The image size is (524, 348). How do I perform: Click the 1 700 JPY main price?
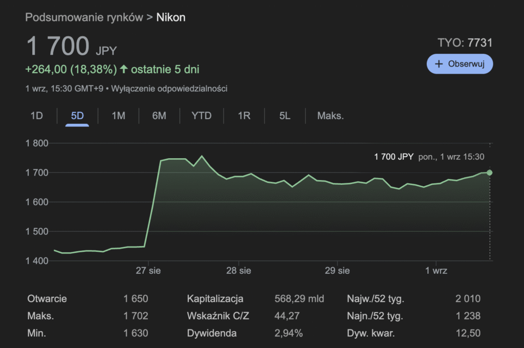71,46
